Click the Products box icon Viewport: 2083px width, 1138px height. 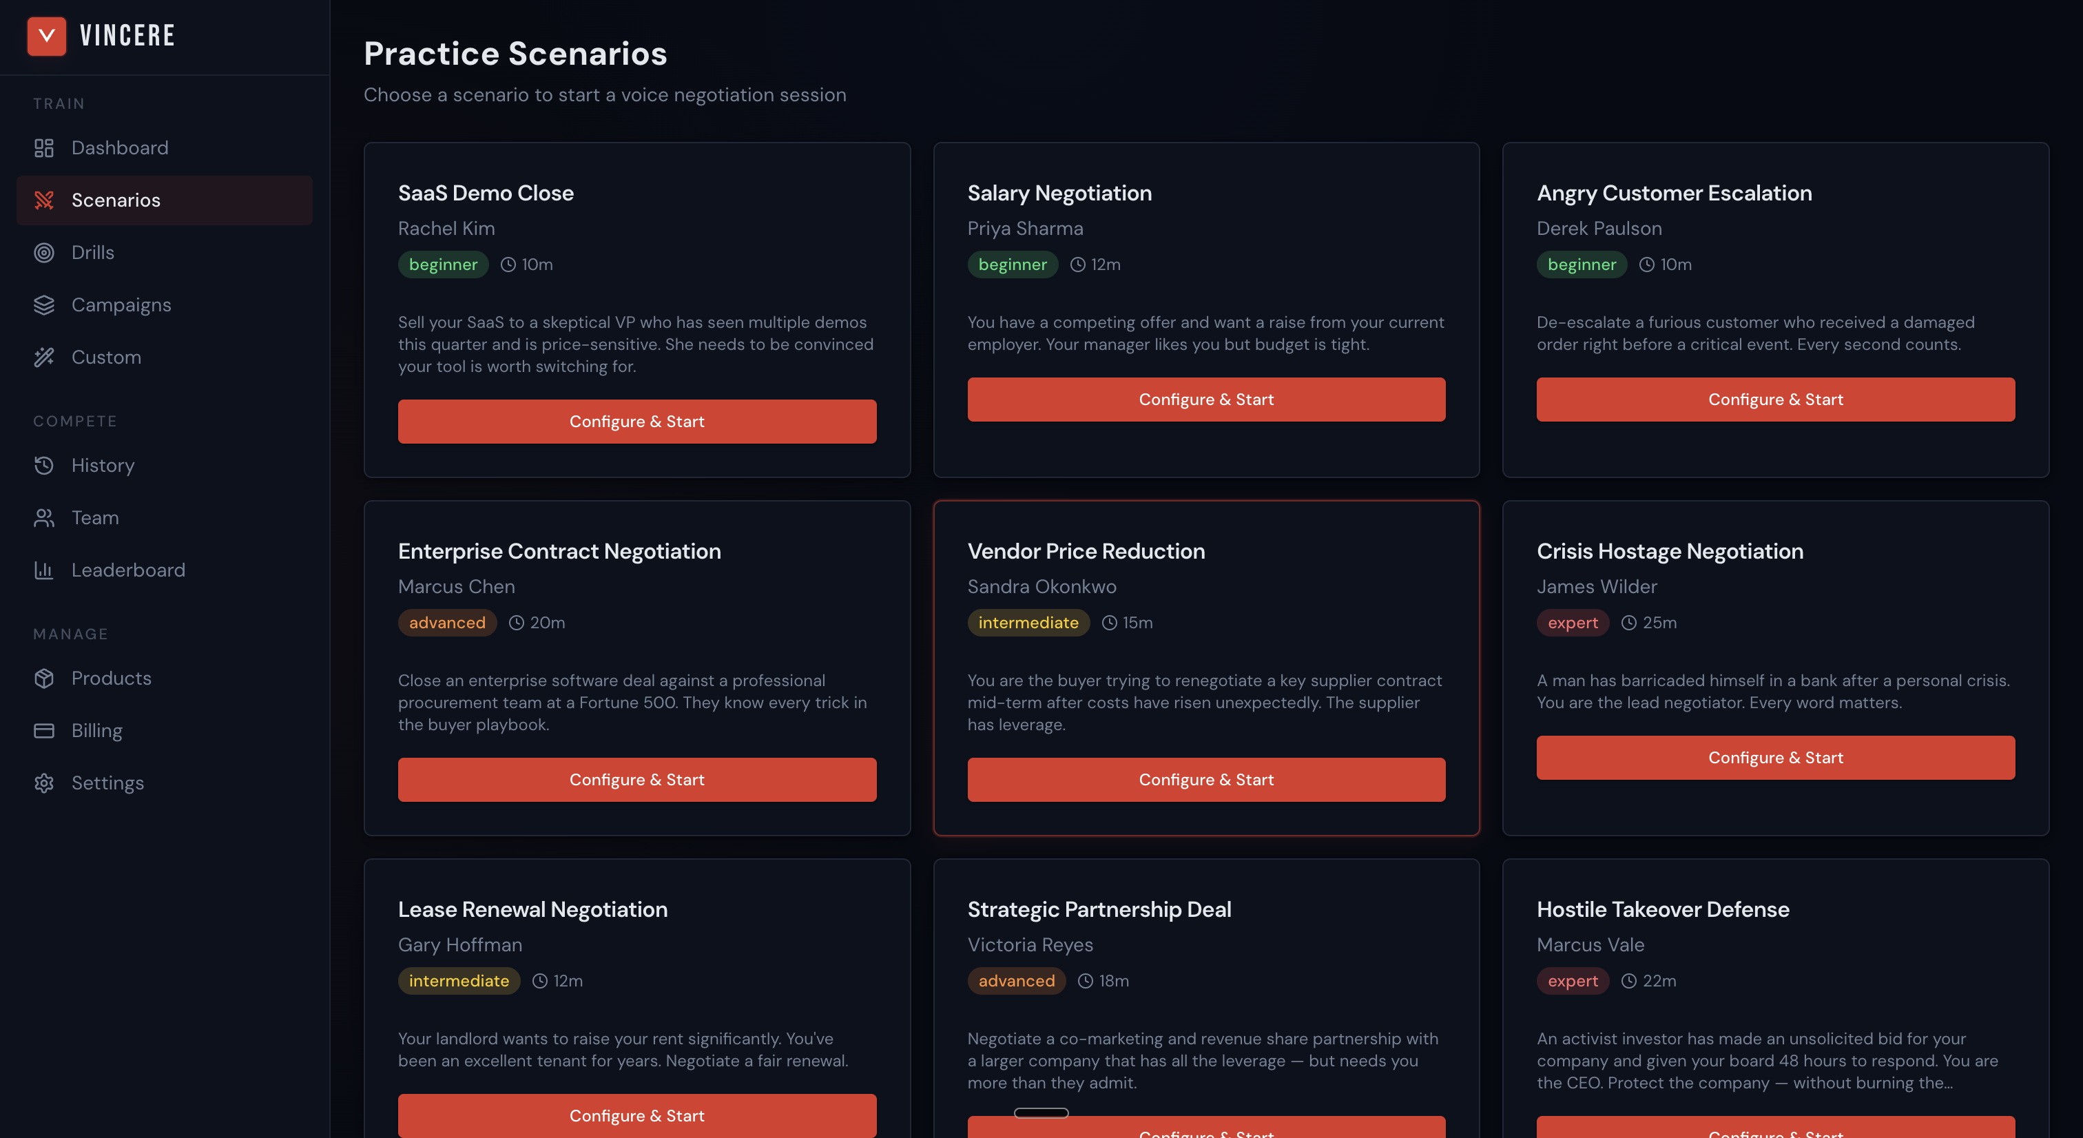(x=43, y=678)
